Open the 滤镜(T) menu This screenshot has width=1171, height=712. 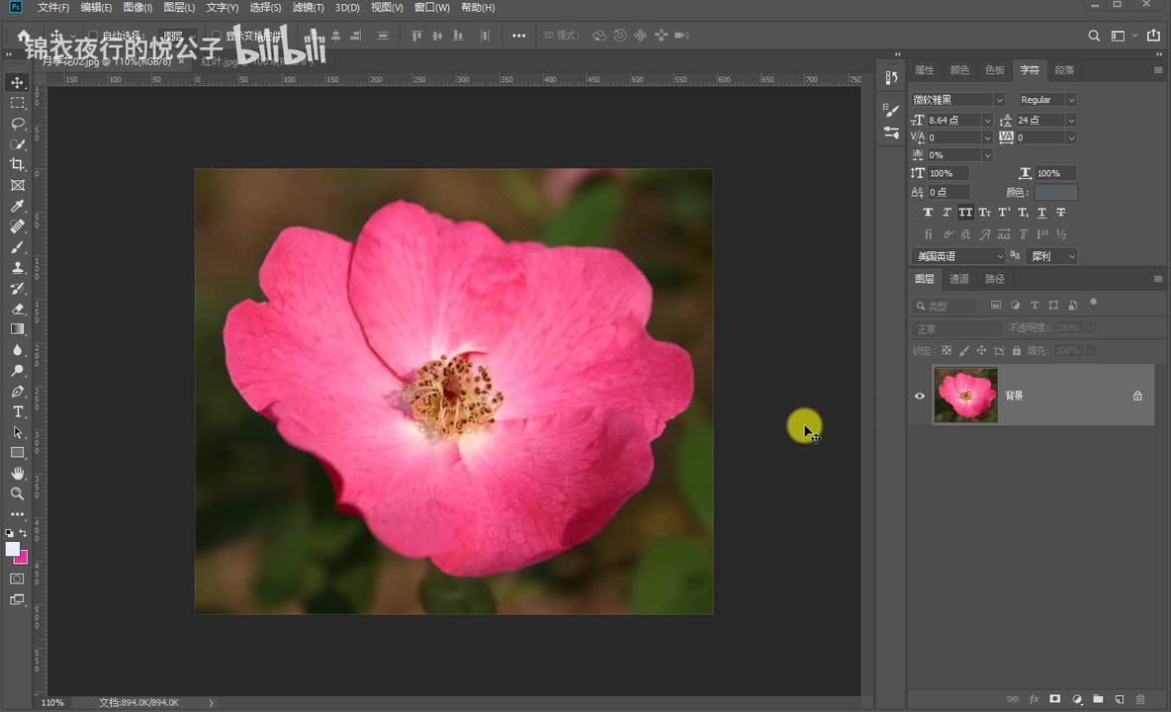tap(308, 8)
